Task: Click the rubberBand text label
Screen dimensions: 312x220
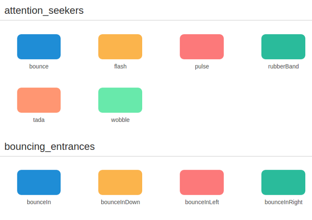Action: click(283, 67)
